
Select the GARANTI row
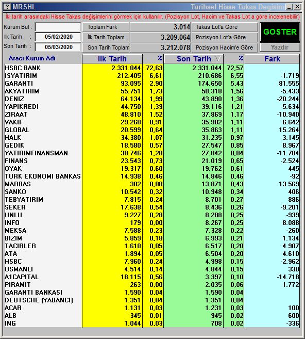(x=152, y=84)
